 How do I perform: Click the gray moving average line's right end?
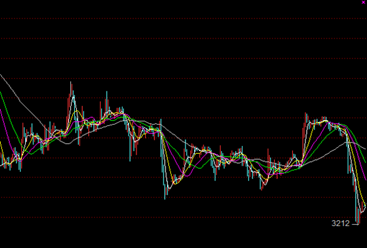(366, 149)
